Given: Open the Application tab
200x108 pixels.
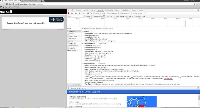Looking at the screenshot, I should click(126, 10).
